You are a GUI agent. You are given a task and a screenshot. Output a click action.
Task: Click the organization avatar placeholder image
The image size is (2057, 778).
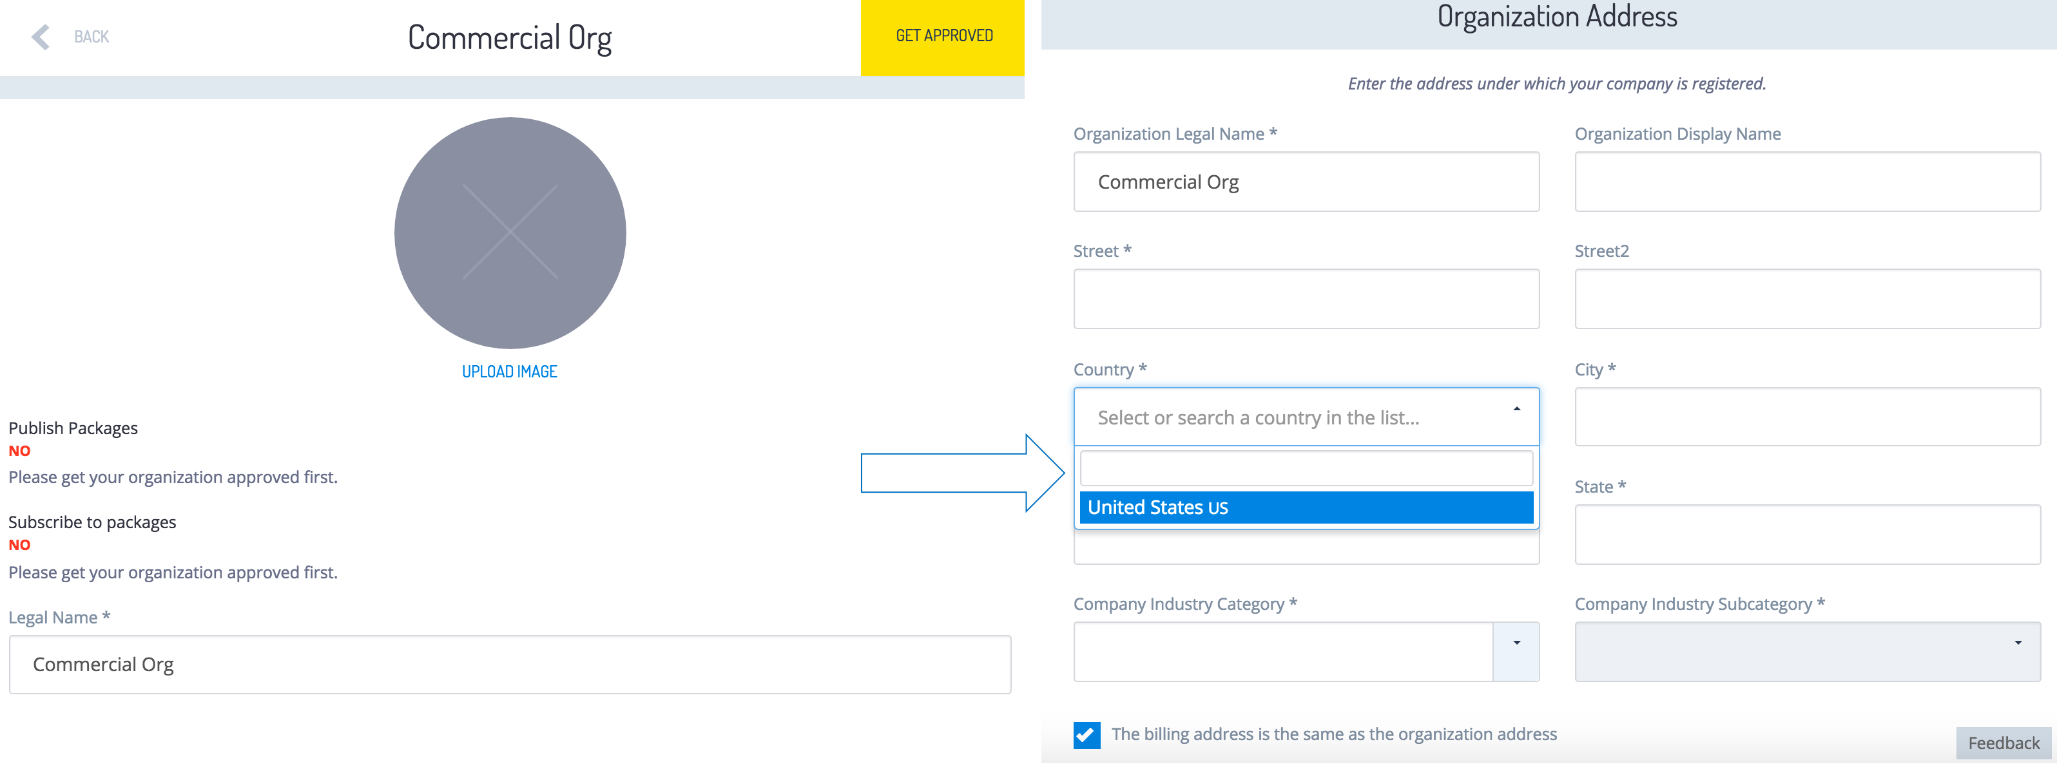click(x=510, y=233)
